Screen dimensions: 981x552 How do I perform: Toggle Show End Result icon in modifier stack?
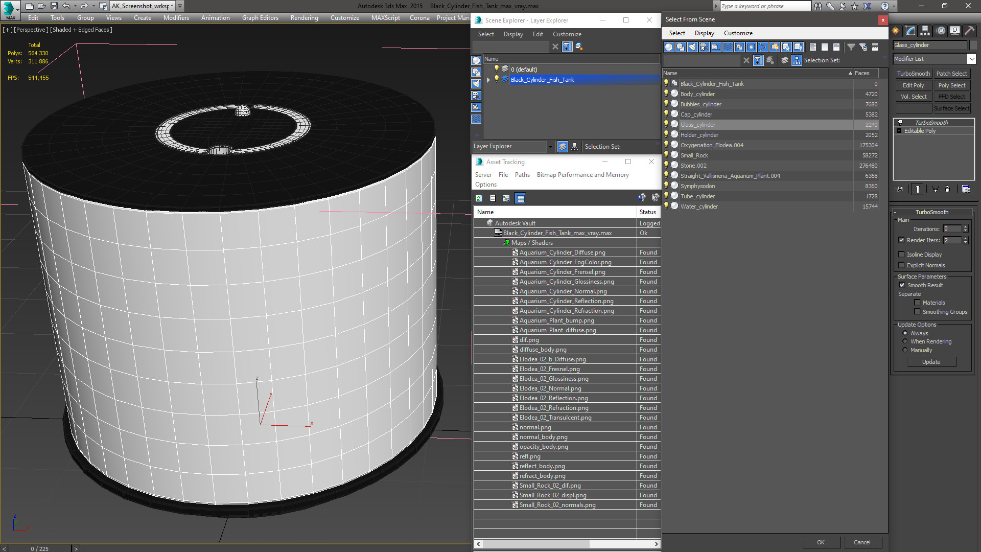[x=918, y=189]
